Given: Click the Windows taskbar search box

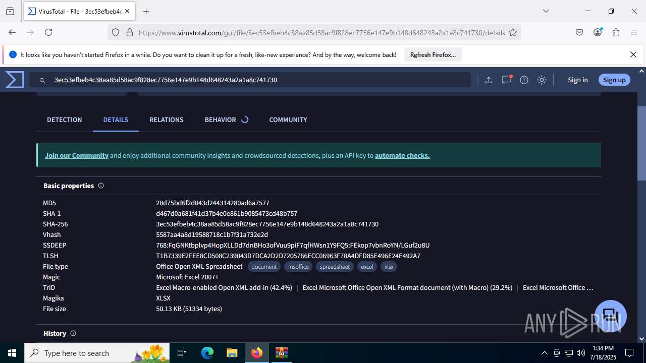Looking at the screenshot, I should point(97,353).
